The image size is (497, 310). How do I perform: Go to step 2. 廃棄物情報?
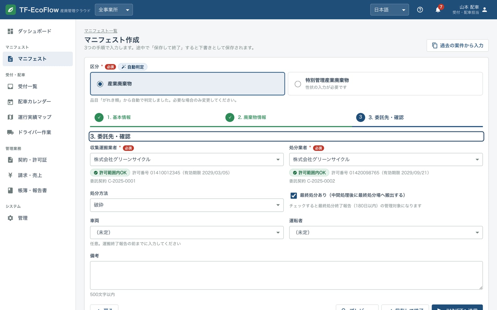coord(246,117)
